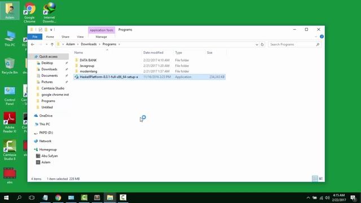361x203 pixels.
Task: Open recent locations dropdown arrow
Action: pyautogui.click(x=46, y=45)
